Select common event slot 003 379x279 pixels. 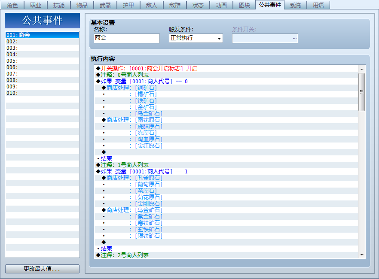pos(42,48)
